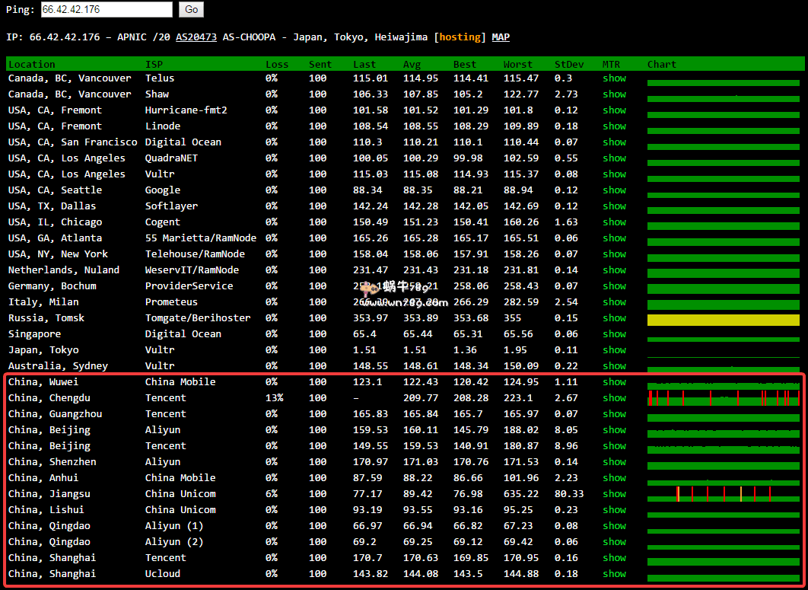808x590 pixels.
Task: Open the AS20473 link
Action: (196, 37)
